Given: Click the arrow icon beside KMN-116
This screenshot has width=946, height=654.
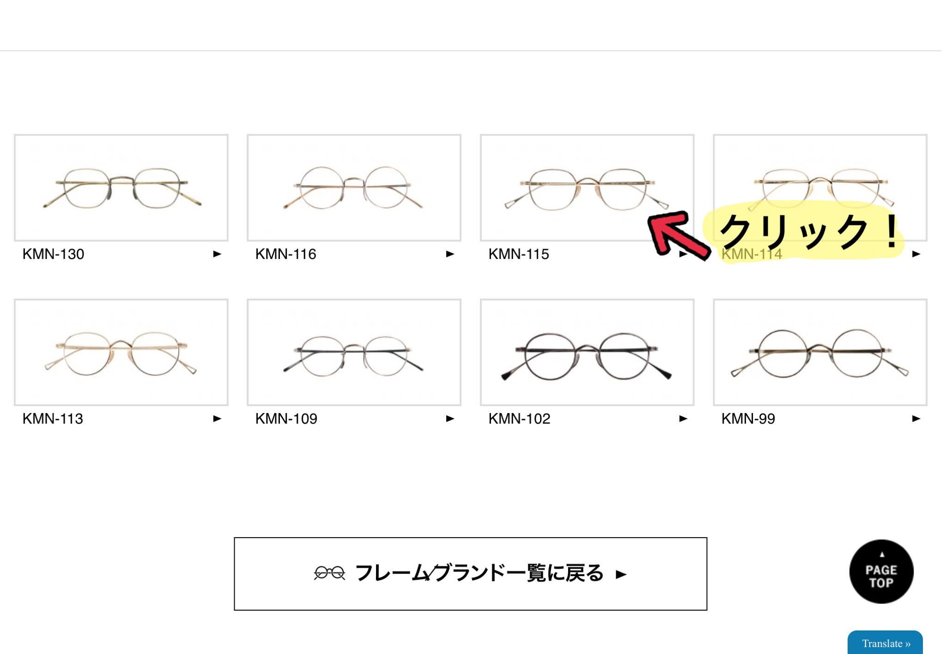Looking at the screenshot, I should [450, 254].
